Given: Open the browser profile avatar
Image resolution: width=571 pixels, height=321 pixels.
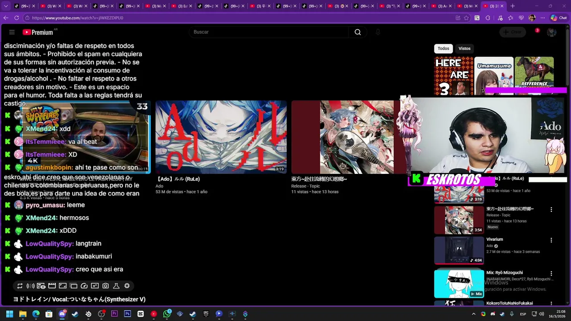Looking at the screenshot, I should coord(532,18).
